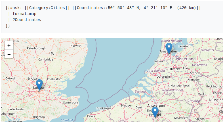The image size is (223, 122).
Task: Click the Maastricht city label
Action: (x=181, y=118)
